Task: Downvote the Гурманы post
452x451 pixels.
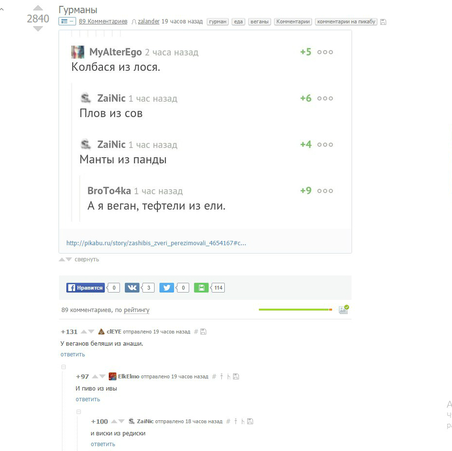Action: tap(38, 29)
